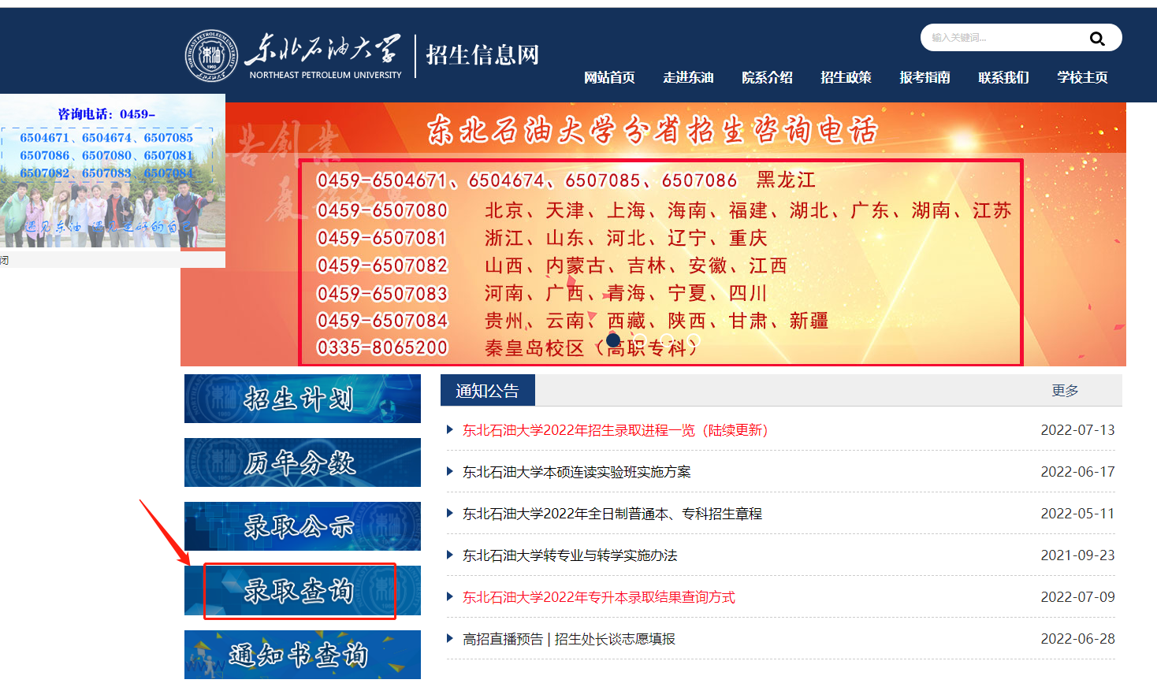
Task: Click the 招生计划 banner button
Action: coord(303,399)
